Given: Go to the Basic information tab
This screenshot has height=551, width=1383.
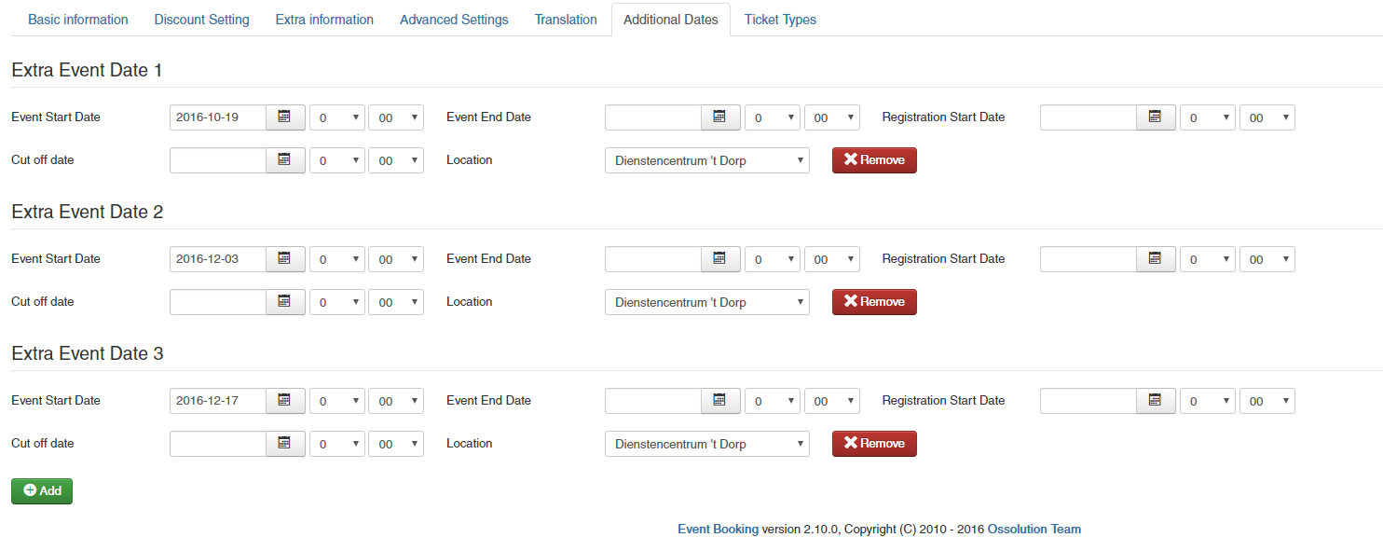Looking at the screenshot, I should [x=78, y=20].
